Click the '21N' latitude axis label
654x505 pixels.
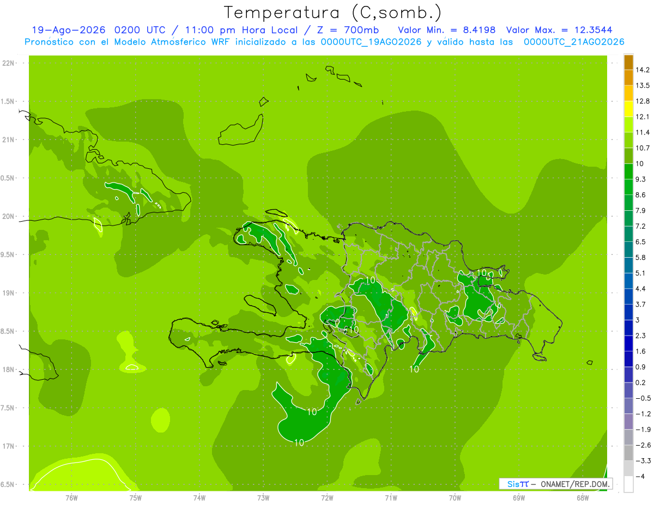[x=9, y=139]
